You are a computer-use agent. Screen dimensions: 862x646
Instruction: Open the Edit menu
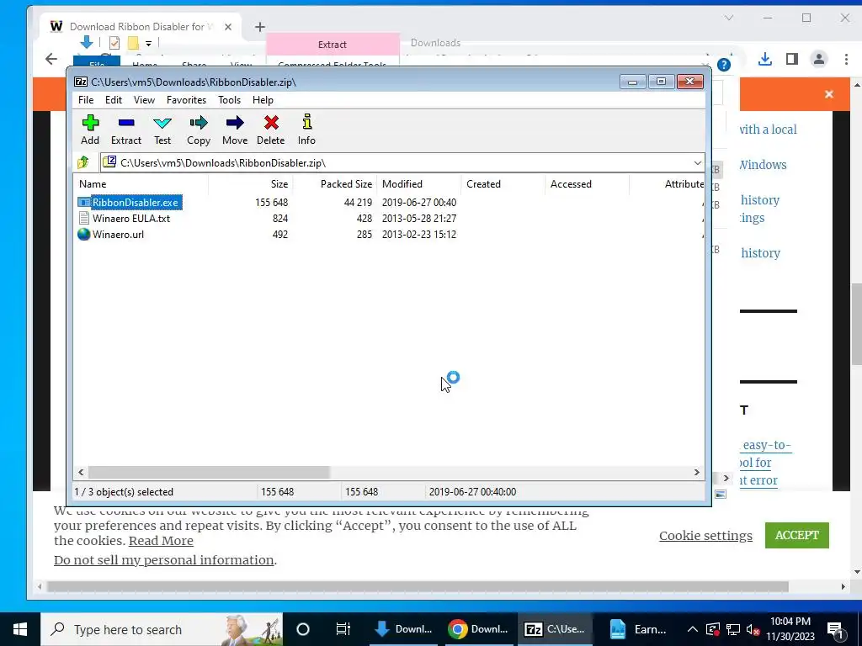tap(114, 100)
